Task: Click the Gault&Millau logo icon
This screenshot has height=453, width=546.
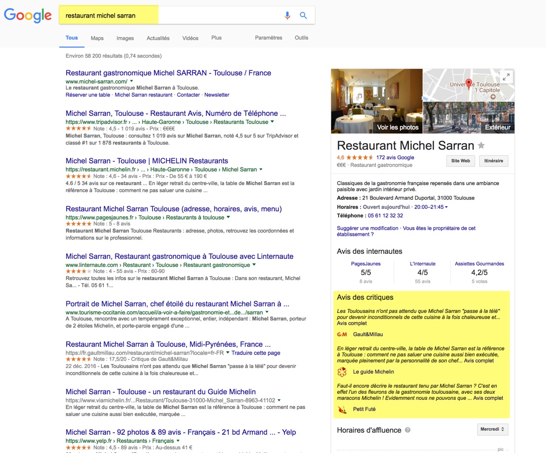Action: pos(342,334)
